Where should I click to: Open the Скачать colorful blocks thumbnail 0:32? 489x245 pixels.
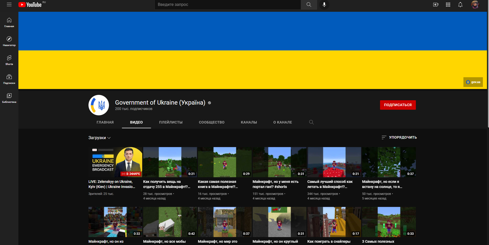pyautogui.click(x=115, y=222)
